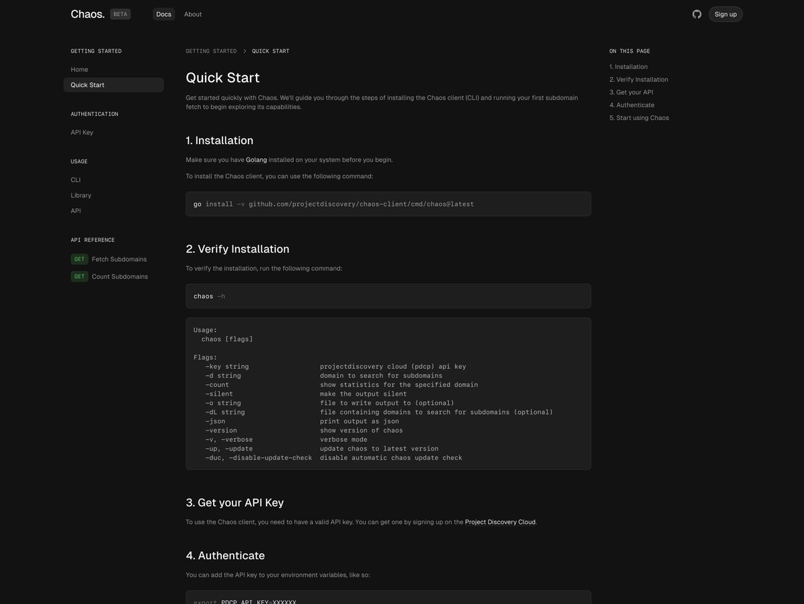The width and height of the screenshot is (804, 604).
Task: Click the Quick Start page title
Action: coord(222,78)
